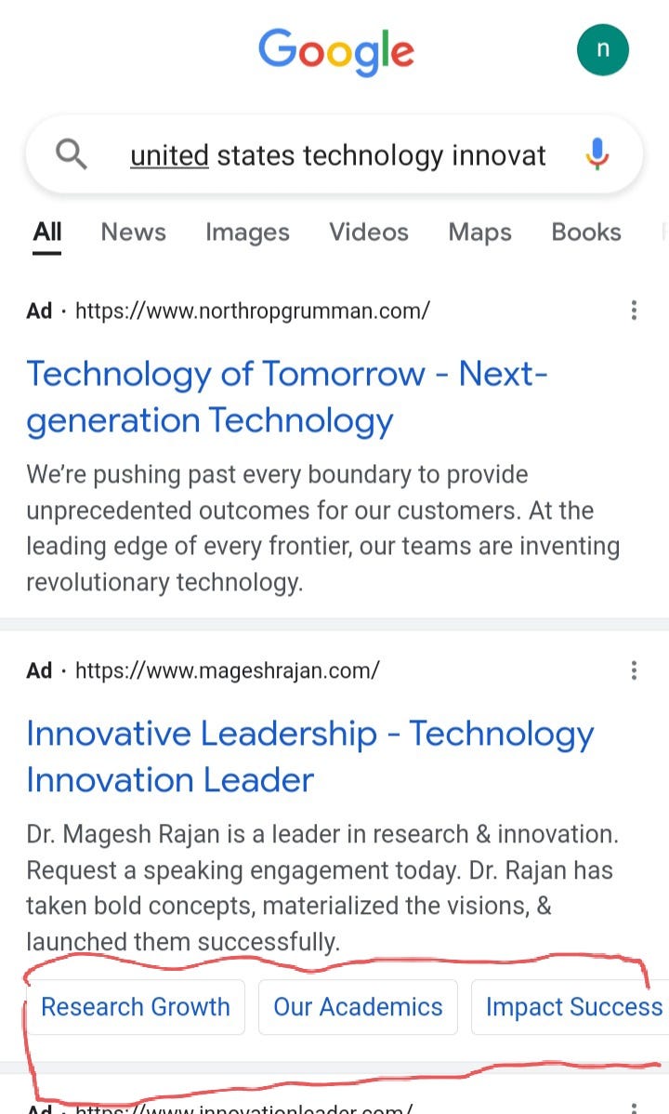Click the Impact Success sitelink button
The image size is (669, 1114).
pyautogui.click(x=571, y=1007)
